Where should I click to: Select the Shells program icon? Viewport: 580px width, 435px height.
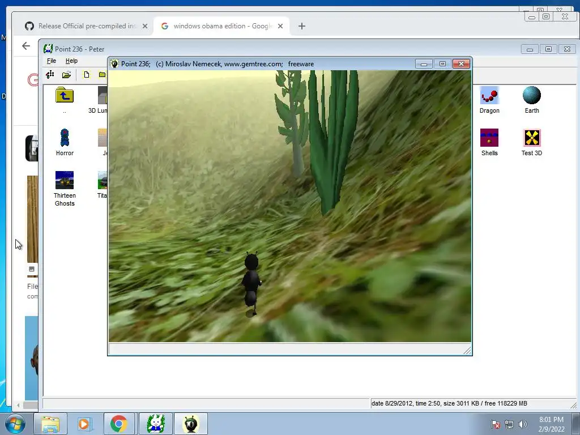[489, 138]
